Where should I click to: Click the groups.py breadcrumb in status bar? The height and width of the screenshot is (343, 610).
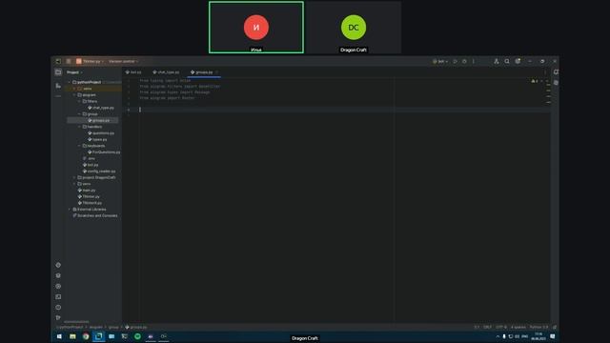point(135,328)
